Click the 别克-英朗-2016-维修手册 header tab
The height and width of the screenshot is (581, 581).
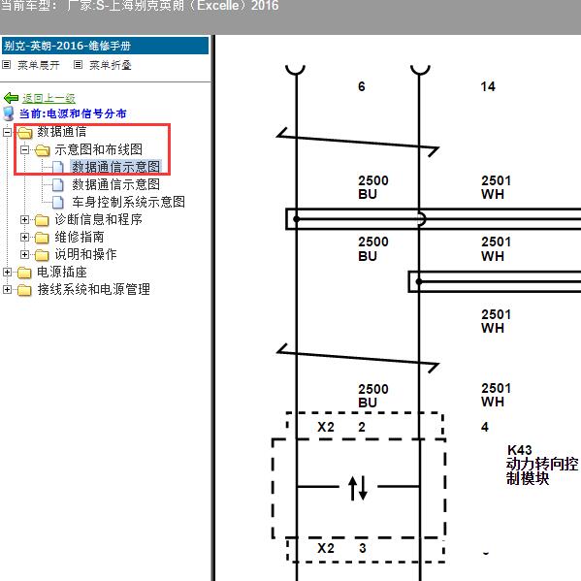(x=105, y=46)
